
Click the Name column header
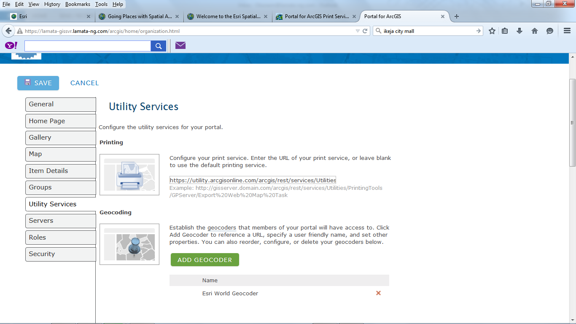[210, 280]
